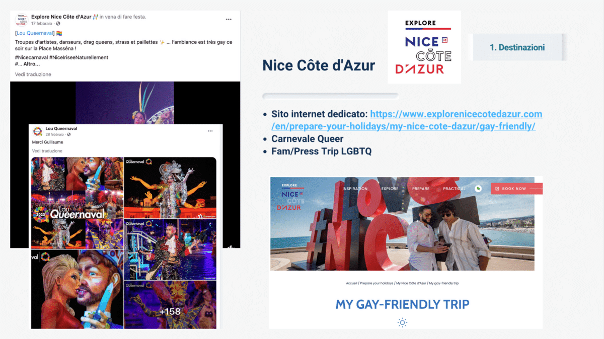Open the explorenicecotedazur.com gay-friendly link
This screenshot has height=339, width=604.
(x=406, y=120)
